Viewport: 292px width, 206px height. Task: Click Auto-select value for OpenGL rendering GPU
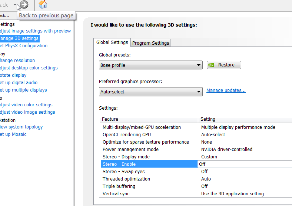tap(213, 135)
